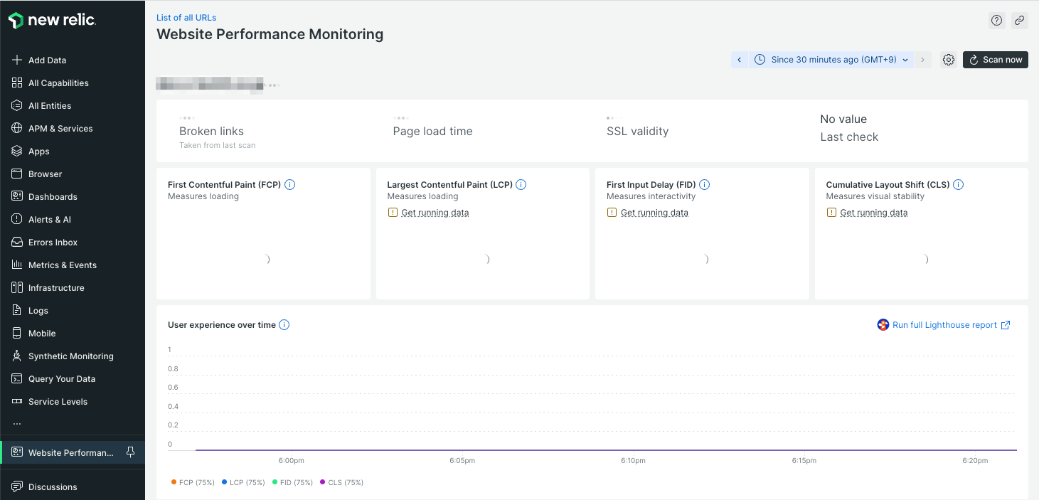Click the Alerts & AI icon
1039x500 pixels.
pyautogui.click(x=17, y=220)
